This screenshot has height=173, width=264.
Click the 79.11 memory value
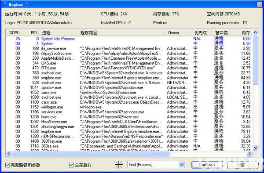246,131
